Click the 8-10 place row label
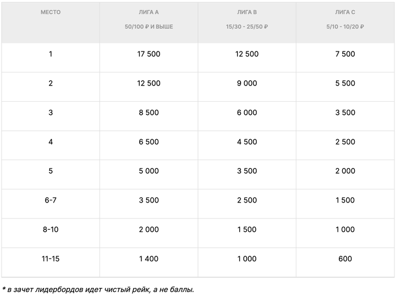The height and width of the screenshot is (297, 396). 50,229
